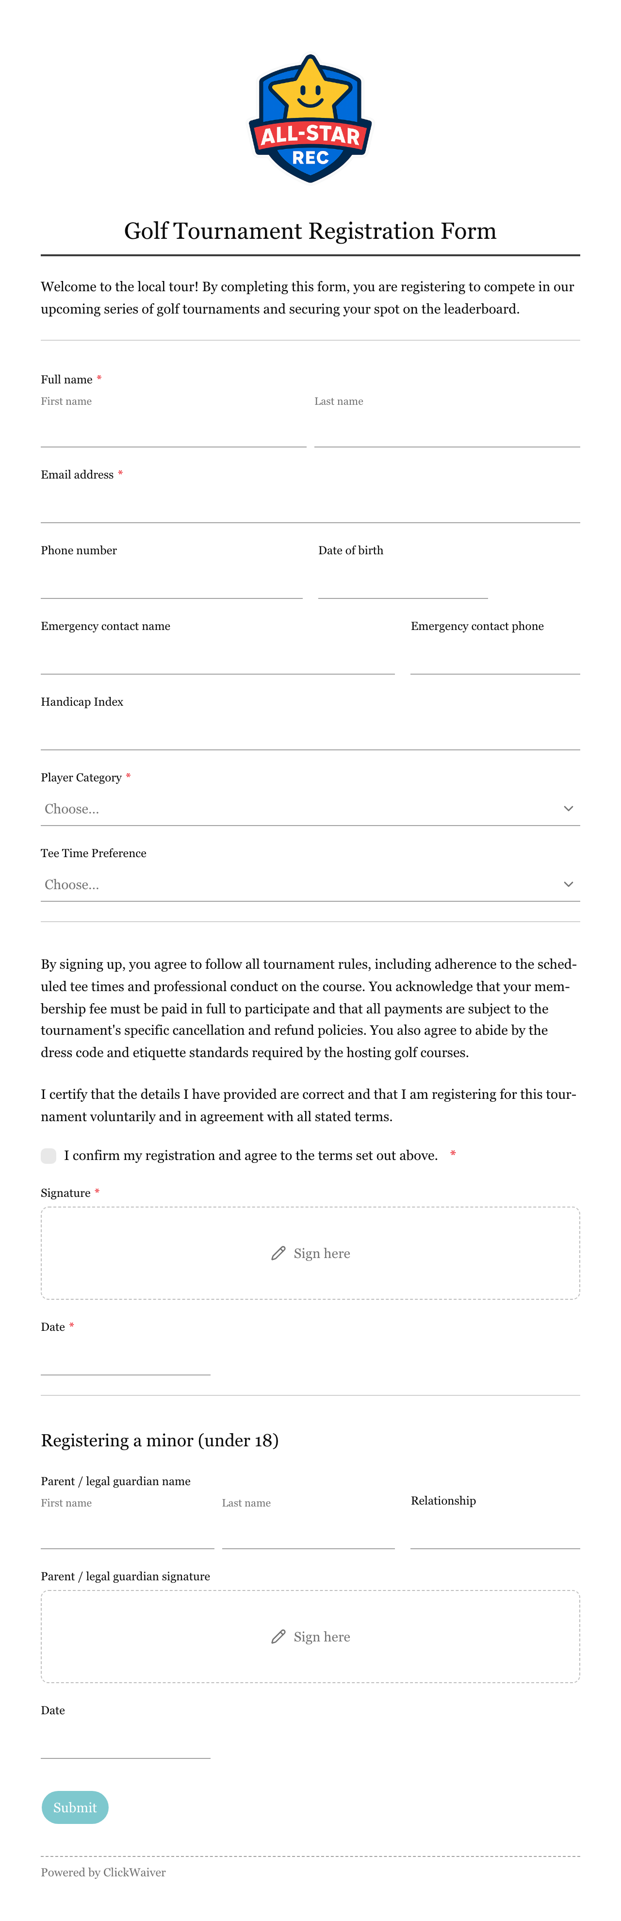
Task: Click the guardian Relationship field
Action: point(495,1532)
